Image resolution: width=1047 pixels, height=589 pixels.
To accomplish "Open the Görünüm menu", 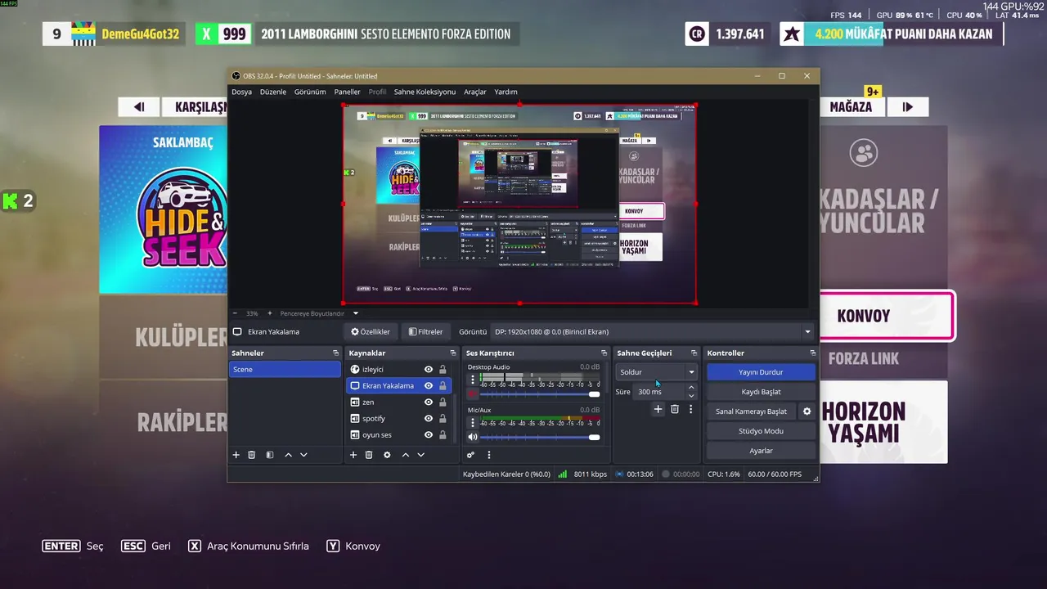I will (x=310, y=92).
